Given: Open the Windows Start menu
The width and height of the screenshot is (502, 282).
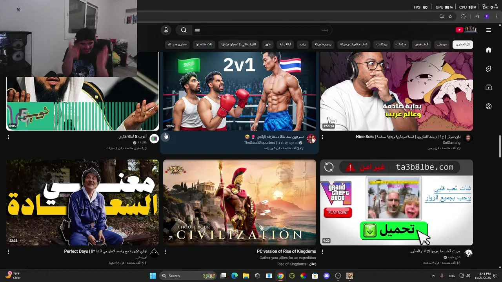Looking at the screenshot, I should pos(153,276).
